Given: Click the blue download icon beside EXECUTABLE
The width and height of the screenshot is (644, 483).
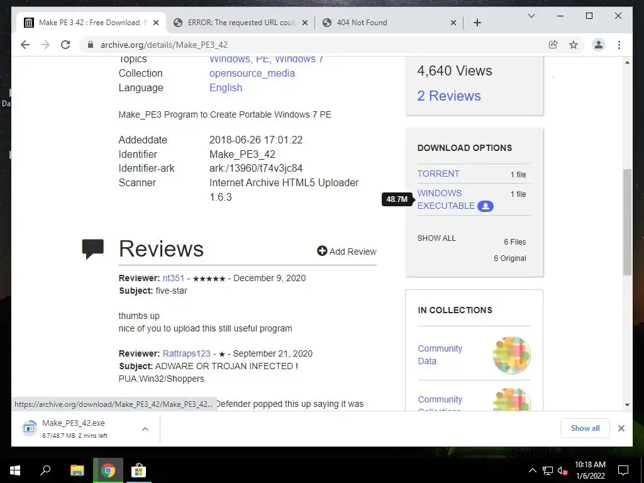Looking at the screenshot, I should point(485,206).
